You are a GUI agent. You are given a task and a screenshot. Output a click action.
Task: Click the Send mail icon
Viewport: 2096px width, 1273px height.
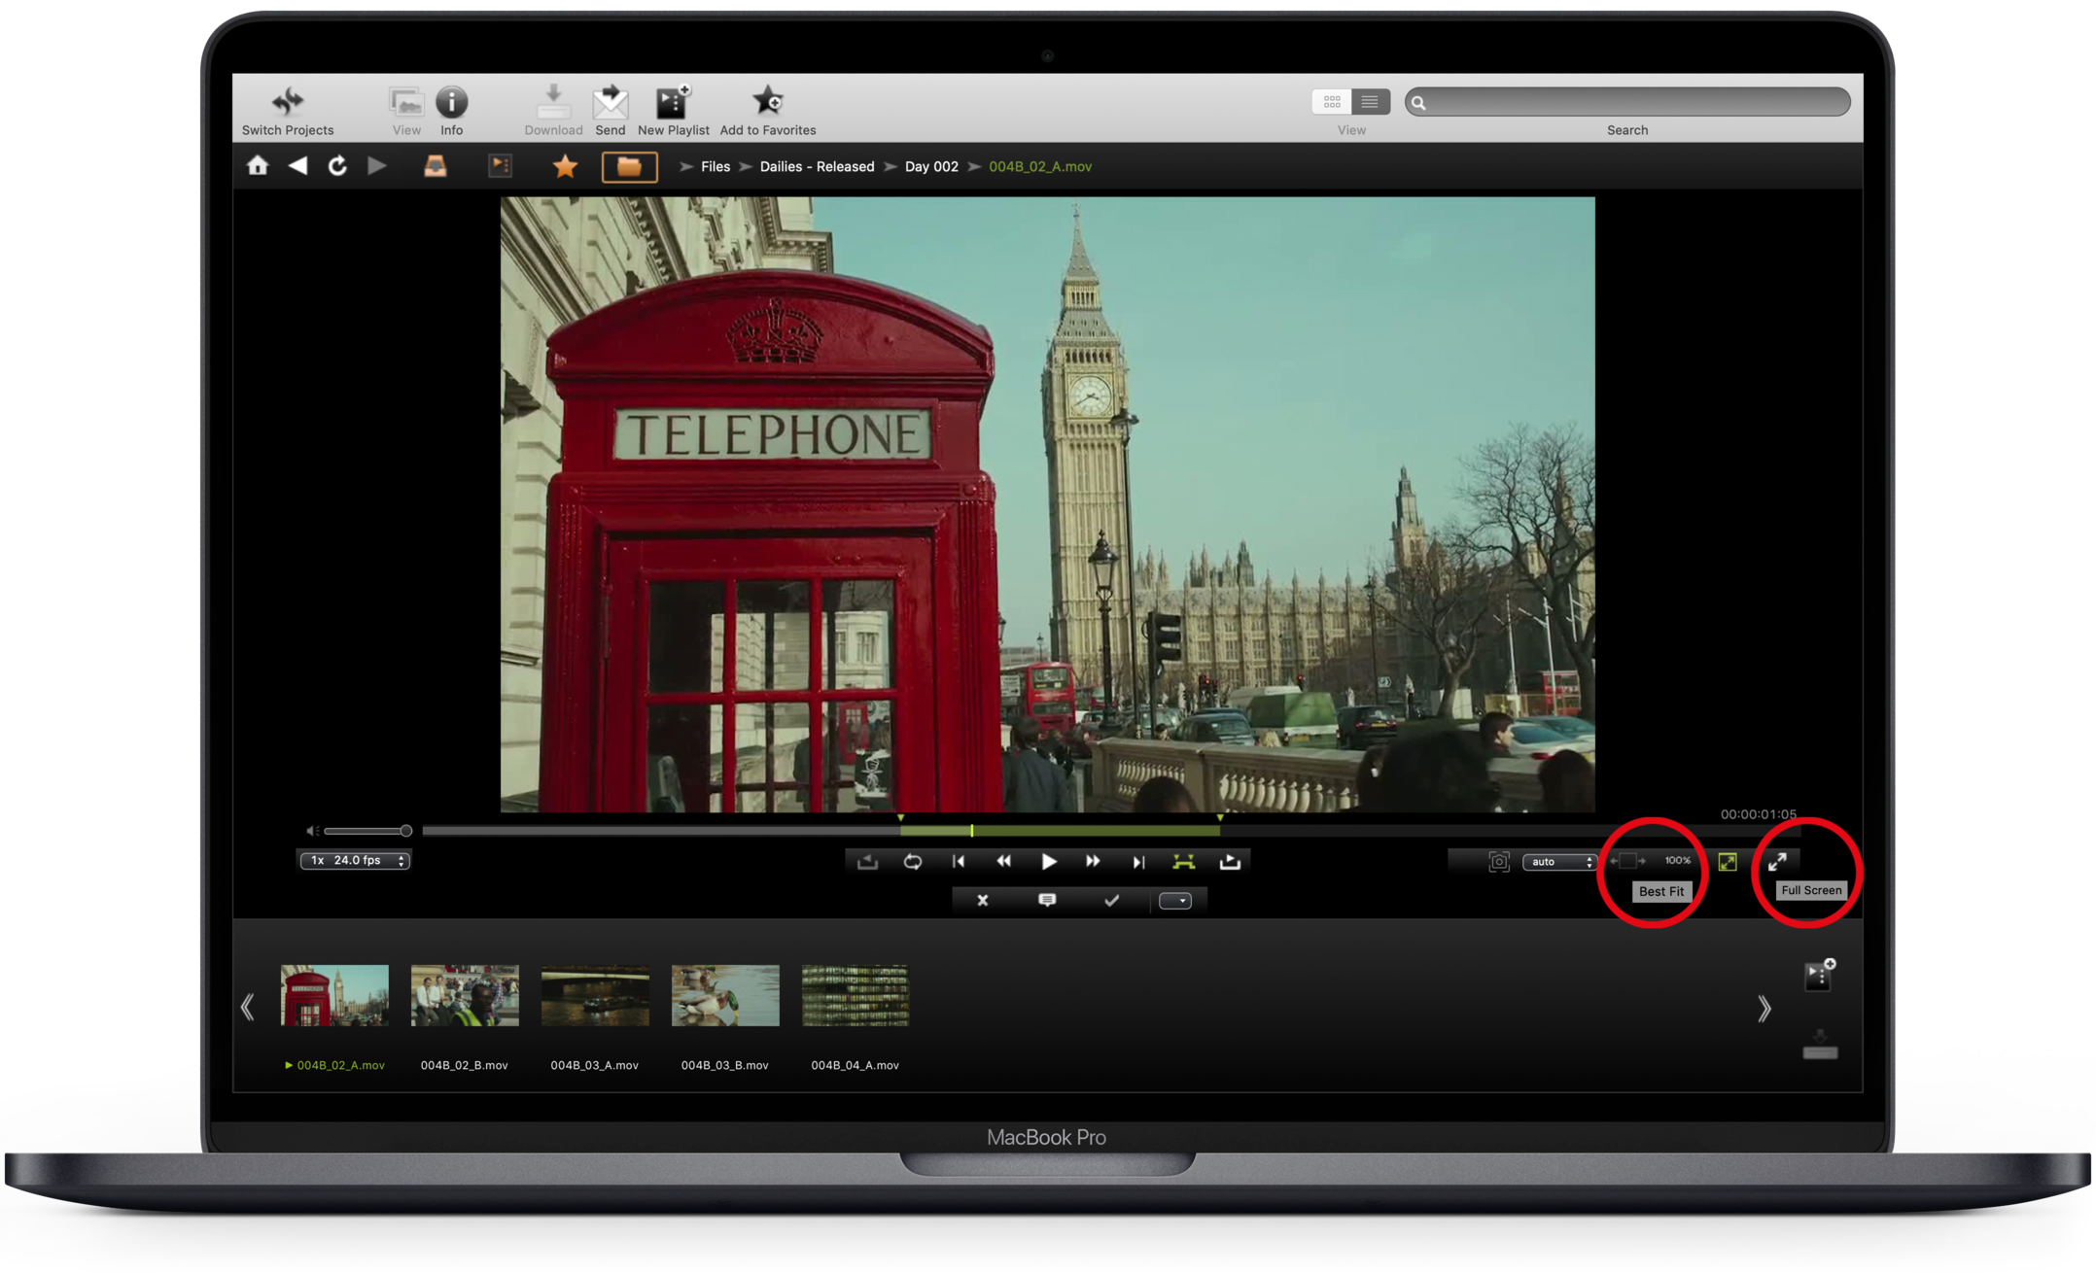[610, 101]
